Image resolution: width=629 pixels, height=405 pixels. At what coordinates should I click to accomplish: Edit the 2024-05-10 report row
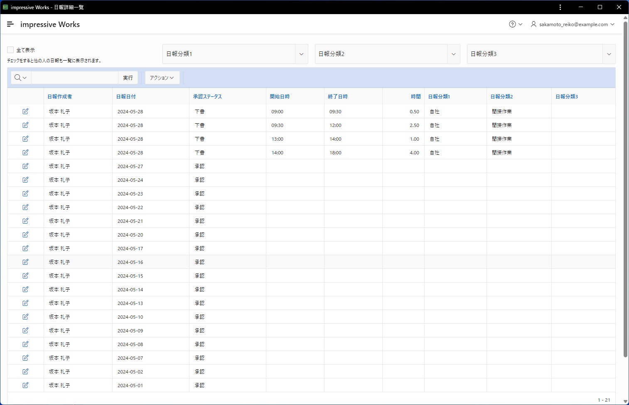point(25,317)
